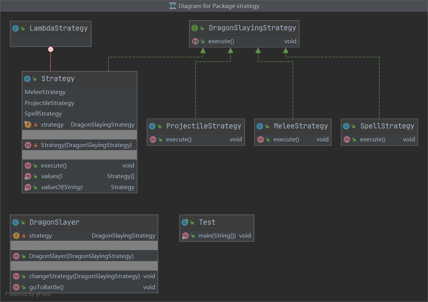Click the runnable class icon beside Test
428x302 pixels.
pos(185,222)
